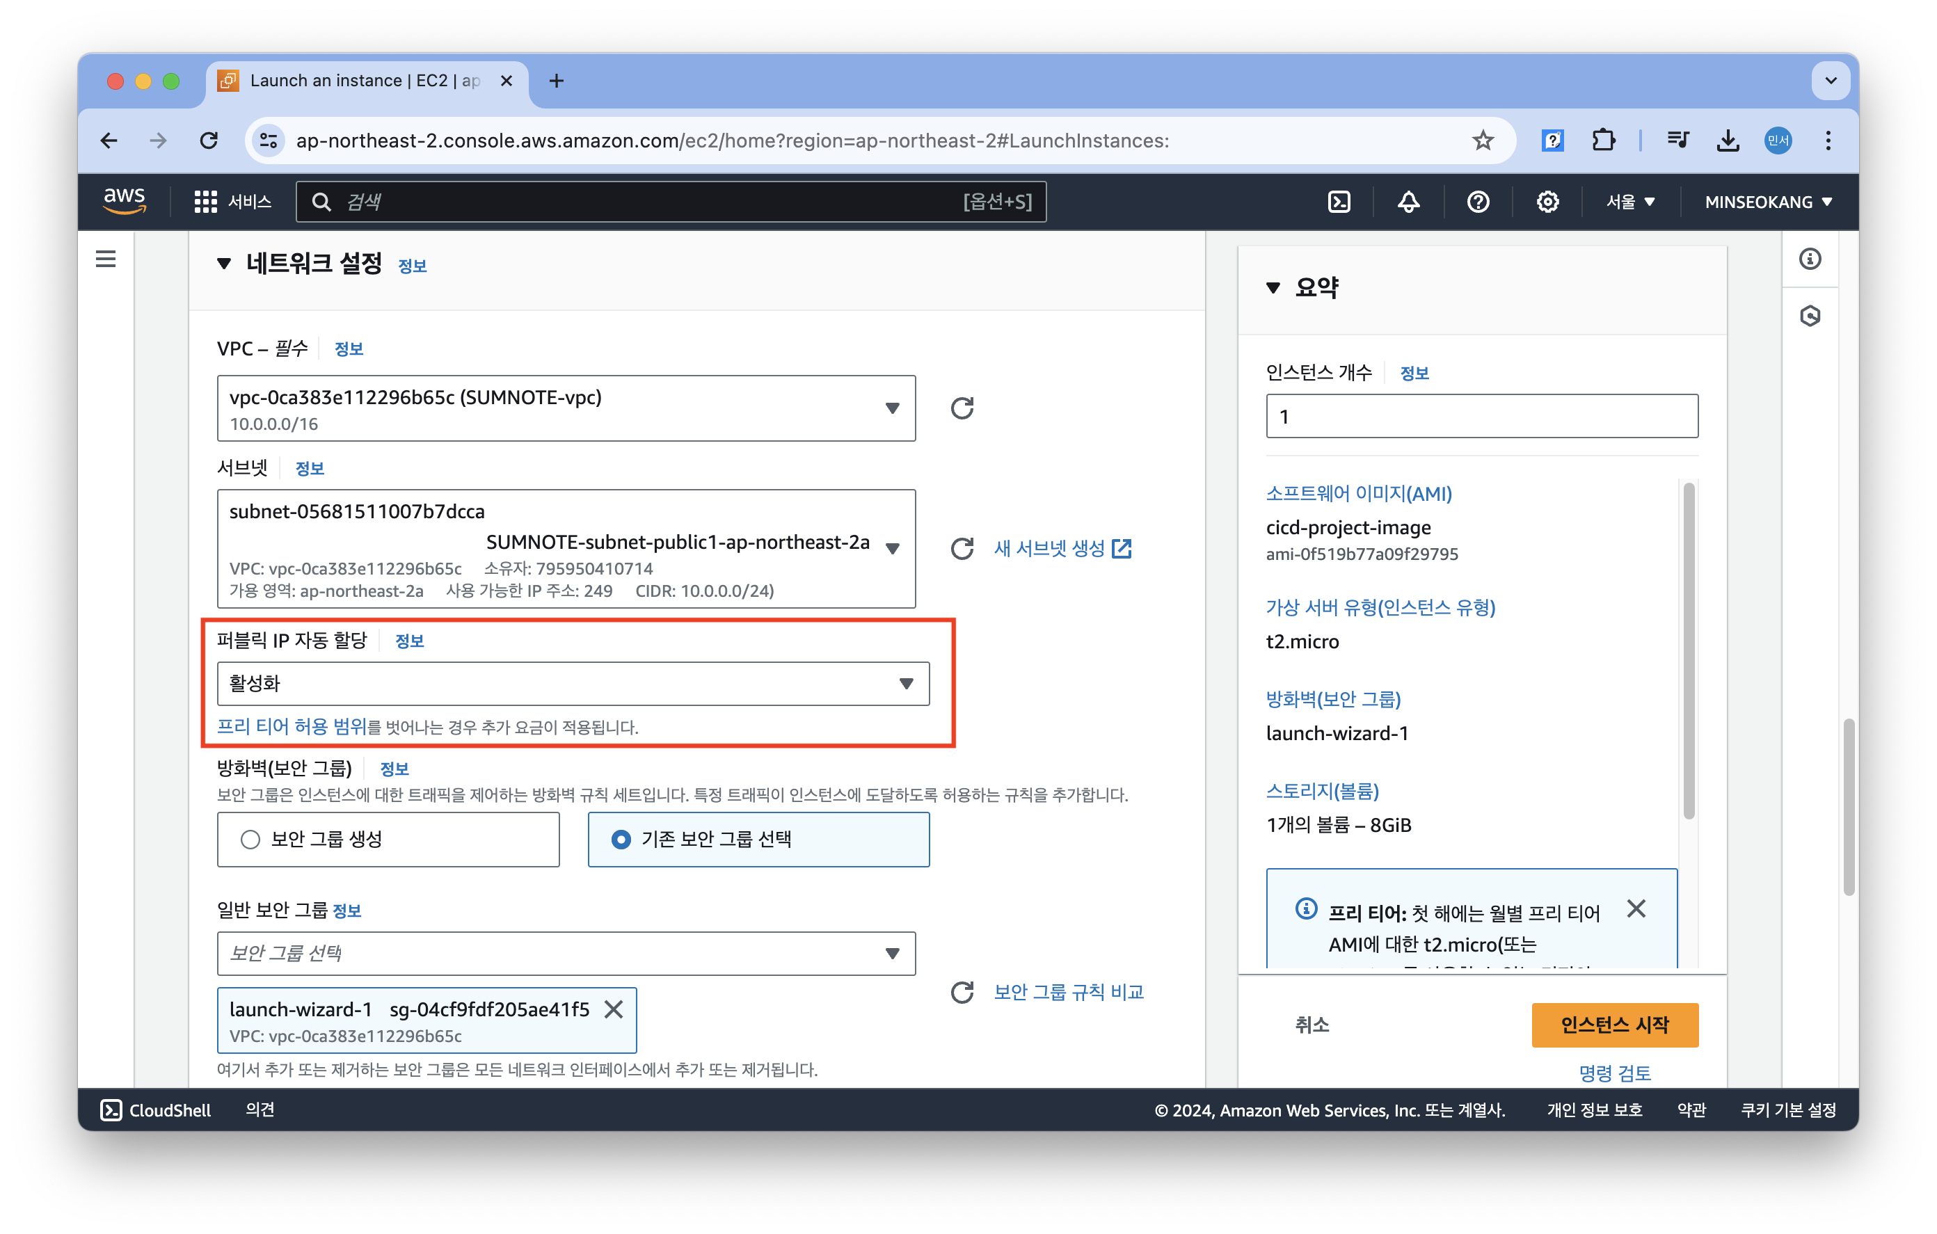This screenshot has height=1234, width=1937.
Task: Select the 보안 그룹 생성 radio option
Action: (251, 839)
